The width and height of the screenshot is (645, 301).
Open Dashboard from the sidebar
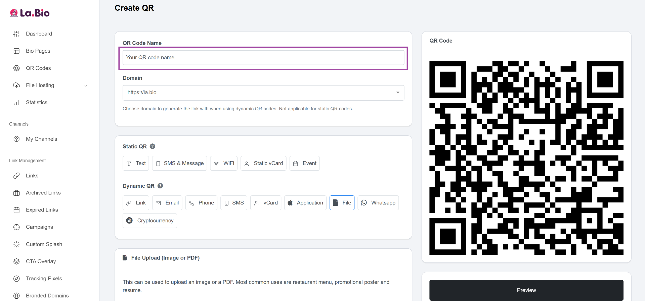(x=39, y=34)
